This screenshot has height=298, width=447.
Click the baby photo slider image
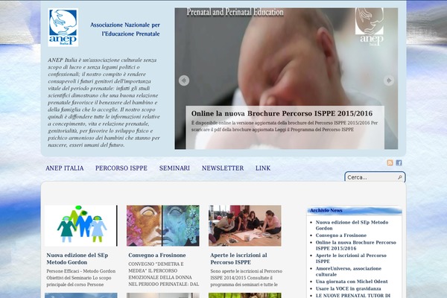286,78
